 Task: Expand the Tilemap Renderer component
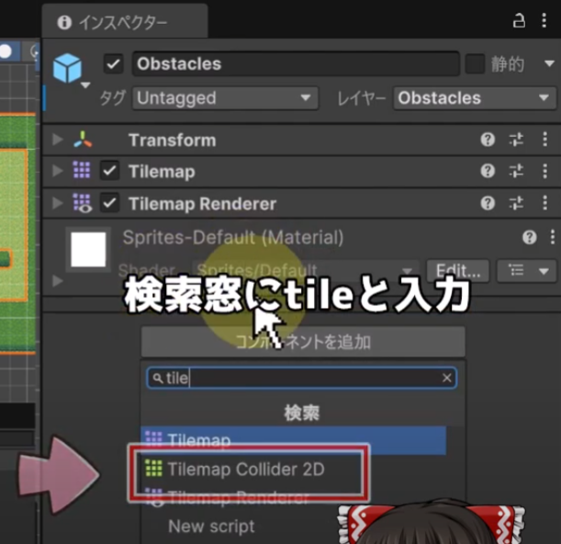(x=57, y=203)
